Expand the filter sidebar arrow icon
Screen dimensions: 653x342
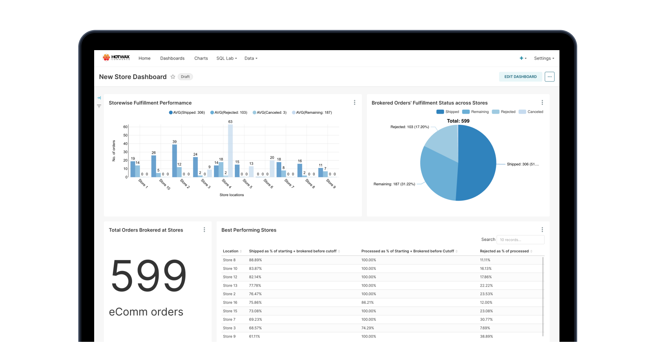coord(99,98)
